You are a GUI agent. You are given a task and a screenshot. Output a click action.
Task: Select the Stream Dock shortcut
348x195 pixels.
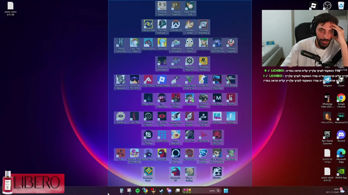tap(162, 136)
